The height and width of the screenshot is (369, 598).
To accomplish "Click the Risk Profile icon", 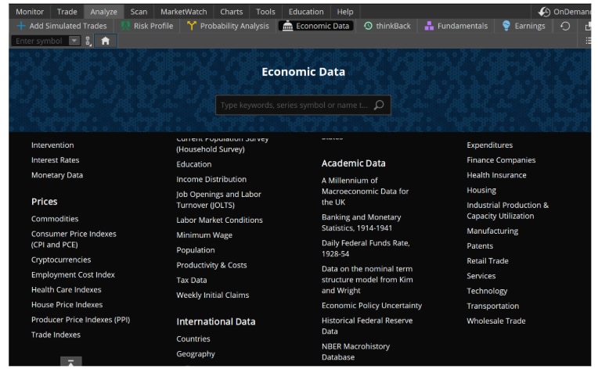I will click(x=125, y=26).
